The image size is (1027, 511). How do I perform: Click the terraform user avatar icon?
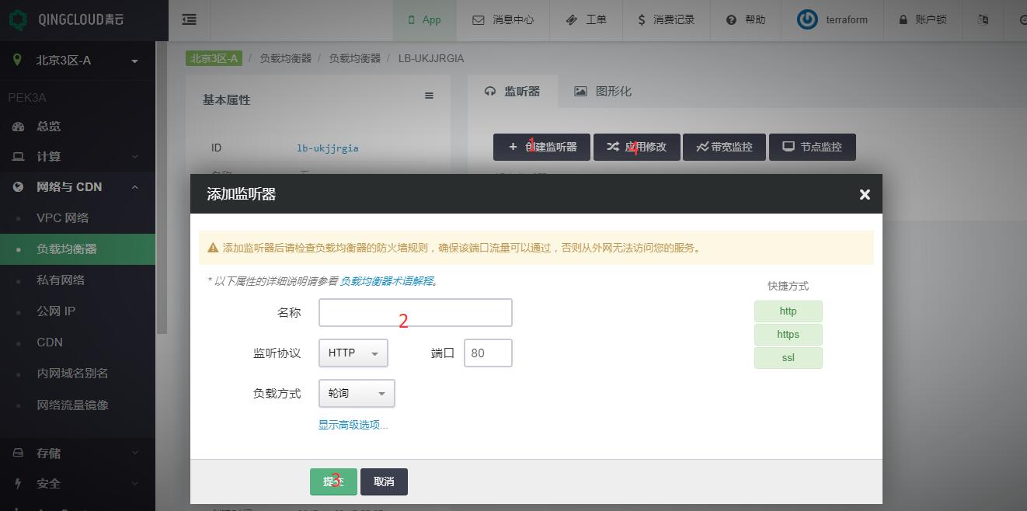tap(807, 20)
